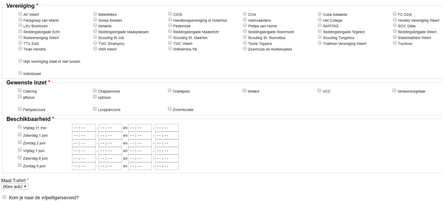This screenshot has width=443, height=201.
Task: Check 'Kom je naar de vrijwilligersavond?' box
Action: [4, 197]
